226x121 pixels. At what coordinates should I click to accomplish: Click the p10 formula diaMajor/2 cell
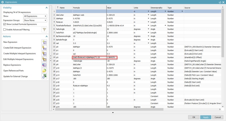(89, 68)
